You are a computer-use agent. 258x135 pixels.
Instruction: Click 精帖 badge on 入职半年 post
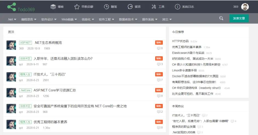pos(159,58)
